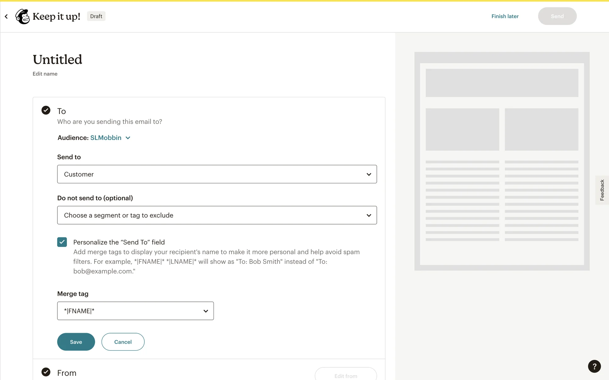Click chevron beside SLMobbin audience

128,138
